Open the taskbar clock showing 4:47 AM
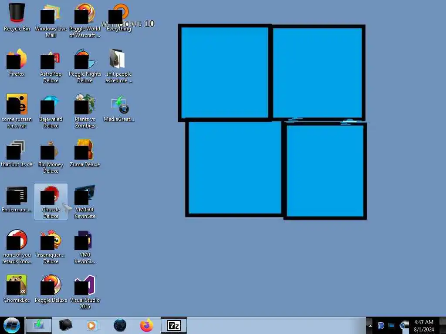446x334 pixels. (424, 325)
